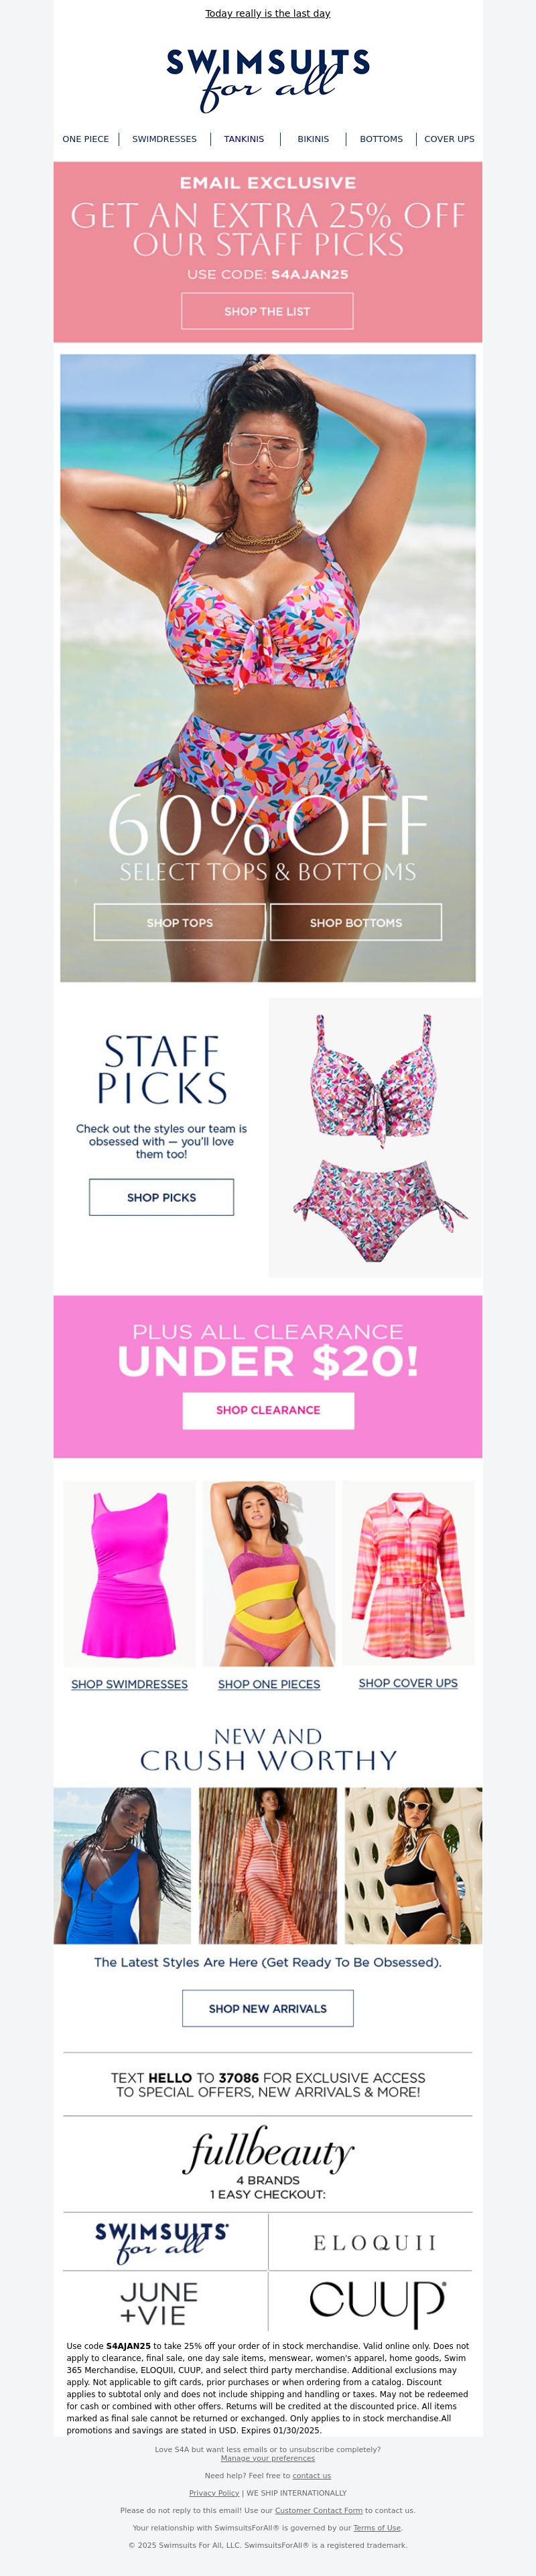
Task: Follow the SHOP COVER UPS link
Action: click(x=408, y=1683)
